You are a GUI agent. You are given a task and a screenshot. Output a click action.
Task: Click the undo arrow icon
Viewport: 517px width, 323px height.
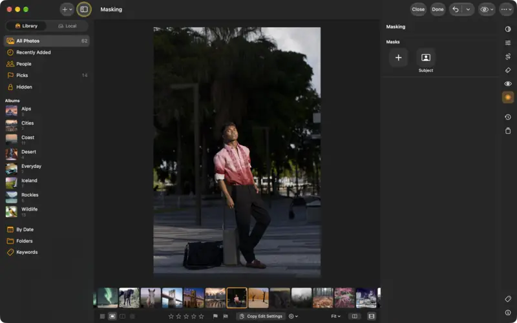click(456, 10)
